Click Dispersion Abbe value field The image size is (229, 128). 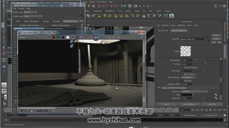tap(187, 84)
